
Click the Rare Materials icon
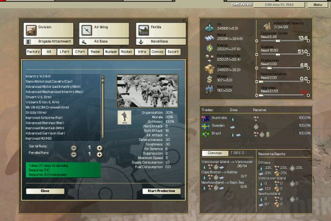coord(210,58)
